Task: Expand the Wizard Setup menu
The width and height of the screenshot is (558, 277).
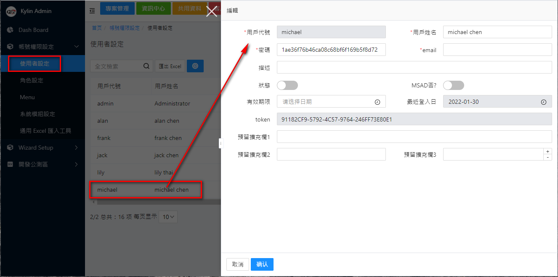Action: (x=76, y=148)
